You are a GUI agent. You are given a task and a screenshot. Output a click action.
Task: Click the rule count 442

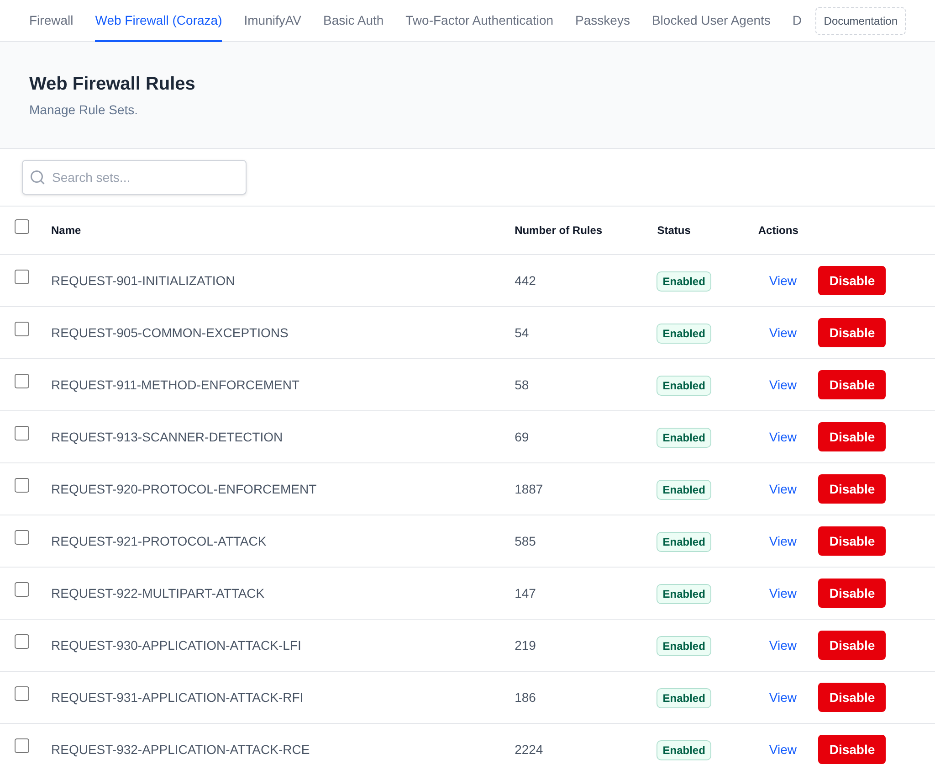(525, 281)
